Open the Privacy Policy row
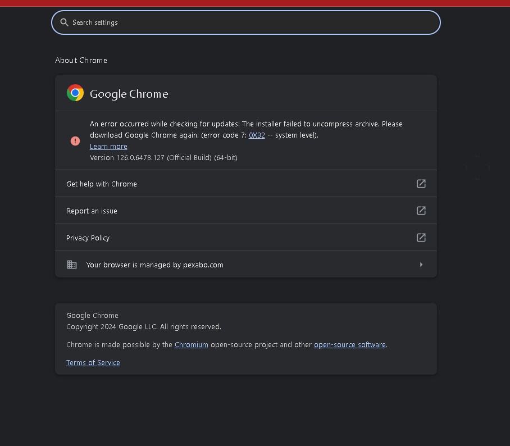This screenshot has height=446, width=510. click(x=246, y=238)
